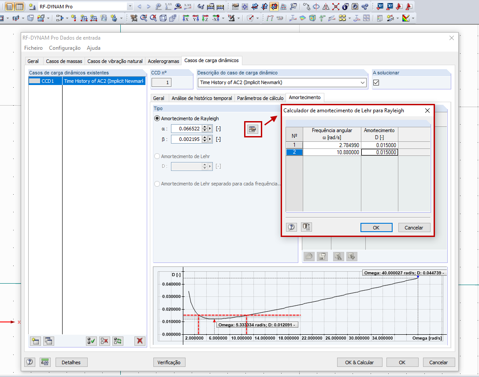
Task: Open the Lehr-to-Rayleigh damping calculator icon
Action: pyautogui.click(x=252, y=129)
